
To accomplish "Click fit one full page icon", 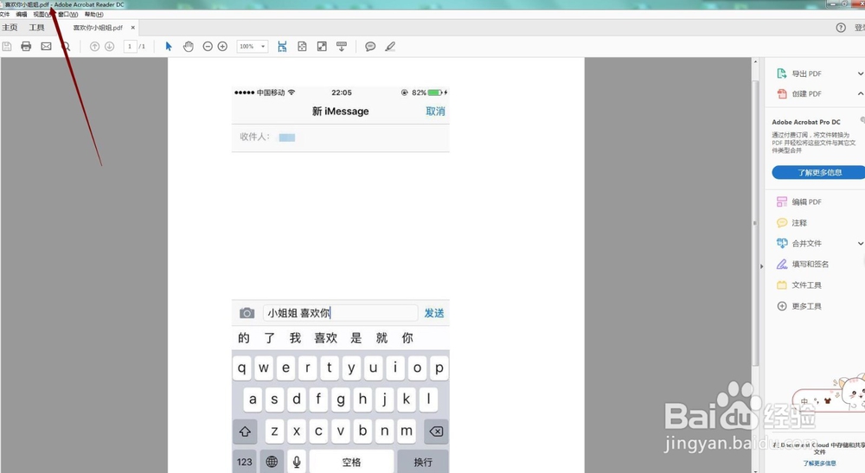I will click(302, 47).
